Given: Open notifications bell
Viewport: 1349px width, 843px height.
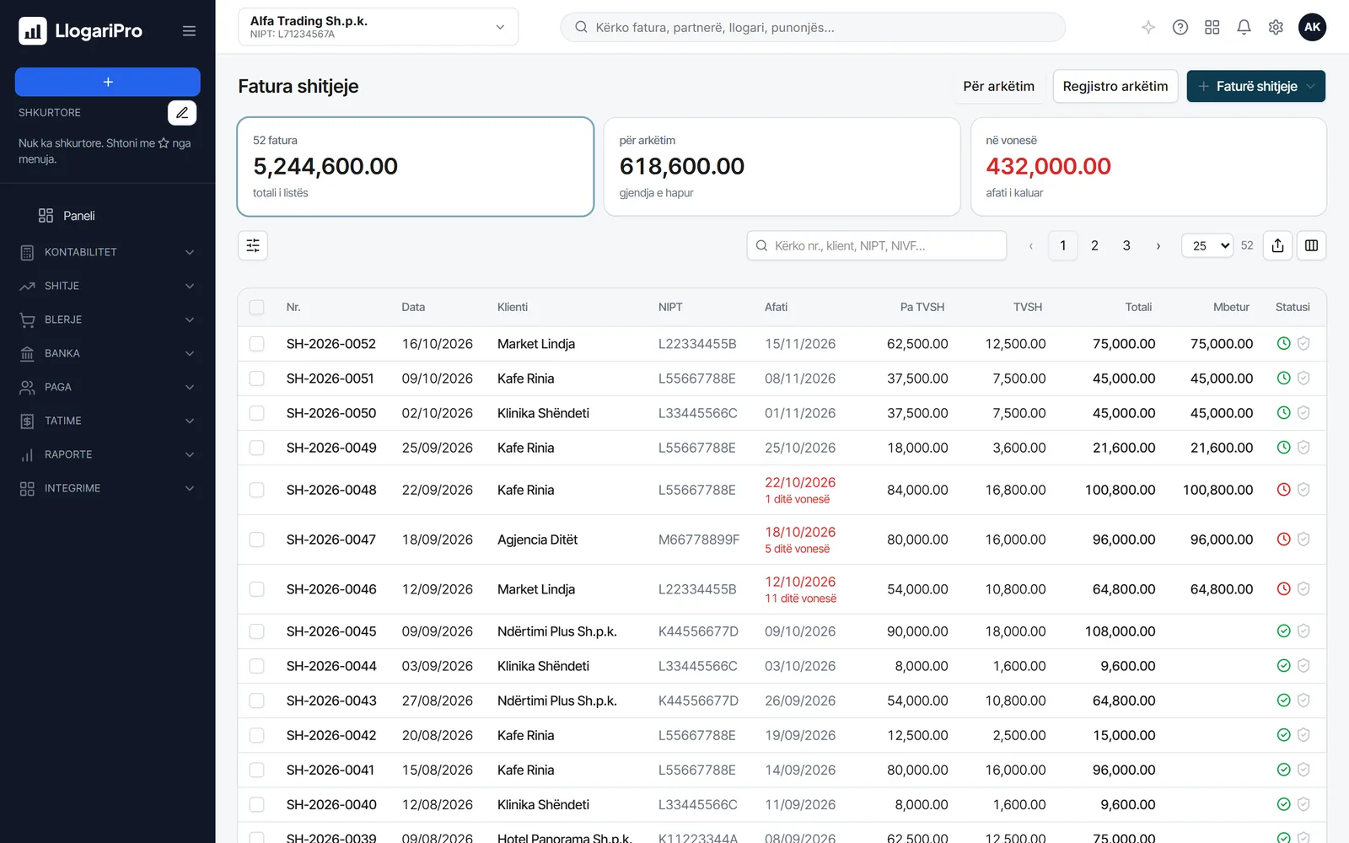Looking at the screenshot, I should (1244, 27).
